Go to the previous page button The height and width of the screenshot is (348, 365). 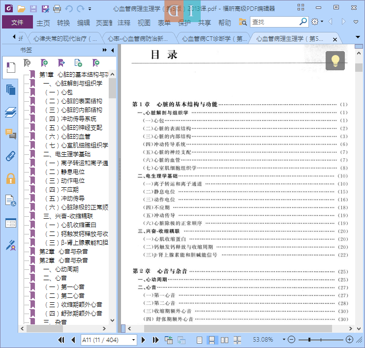point(73,340)
